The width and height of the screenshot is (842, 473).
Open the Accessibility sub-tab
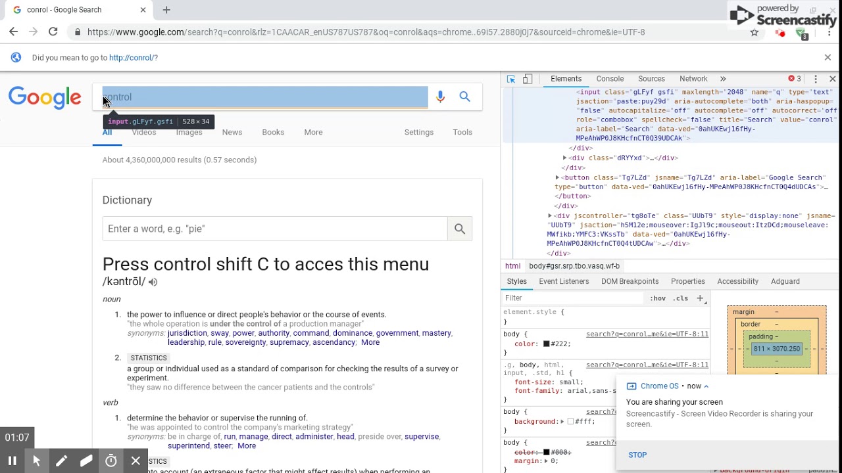click(x=737, y=281)
